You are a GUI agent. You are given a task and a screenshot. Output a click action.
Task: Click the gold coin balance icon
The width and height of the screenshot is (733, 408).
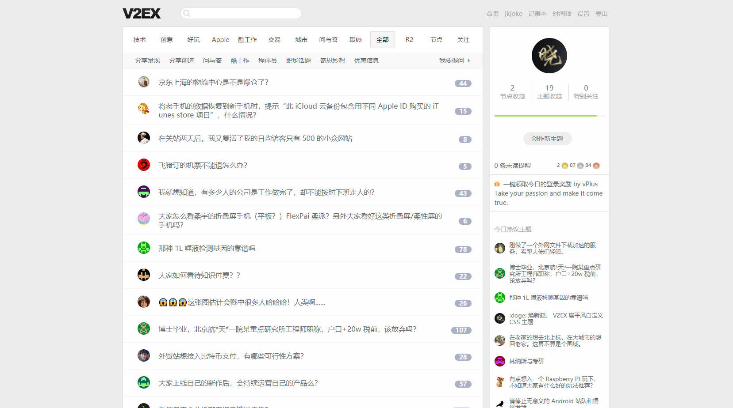click(564, 165)
